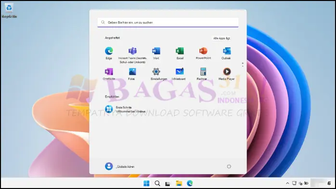336x189 pixels.
Task: Show hidden tray icons chevron
Action: (x=287, y=183)
